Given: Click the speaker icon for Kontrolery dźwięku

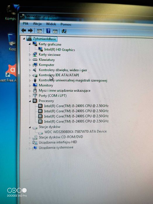Looking at the screenshot, I should 35,70.
